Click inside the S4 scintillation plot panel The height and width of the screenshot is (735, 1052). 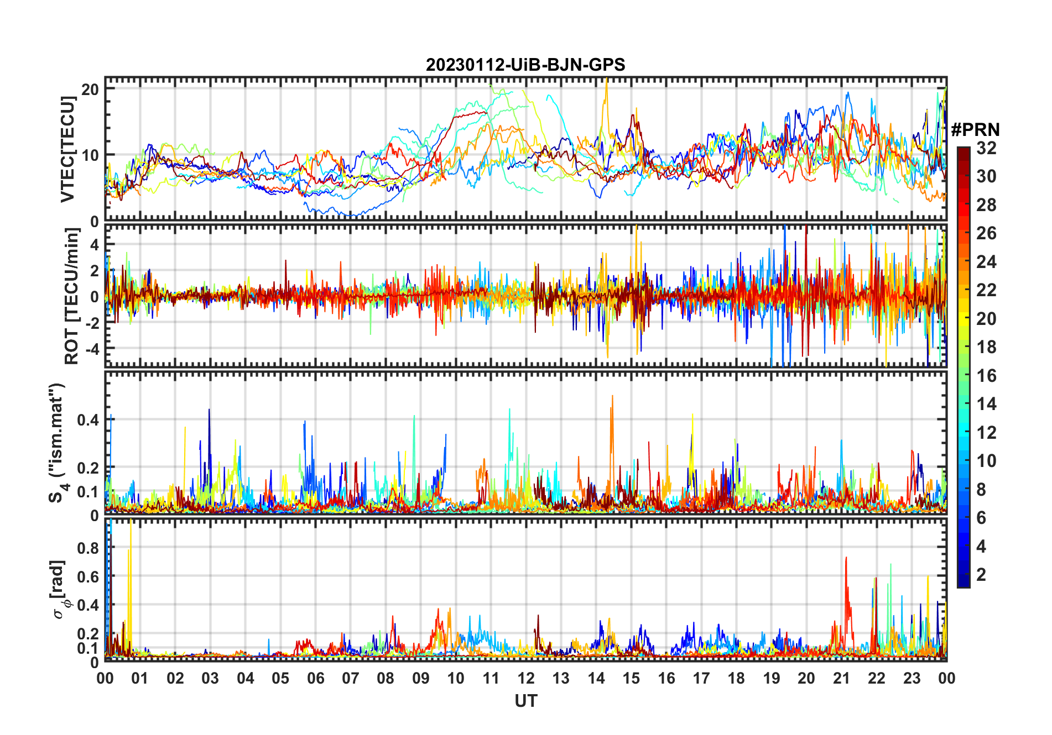[525, 443]
